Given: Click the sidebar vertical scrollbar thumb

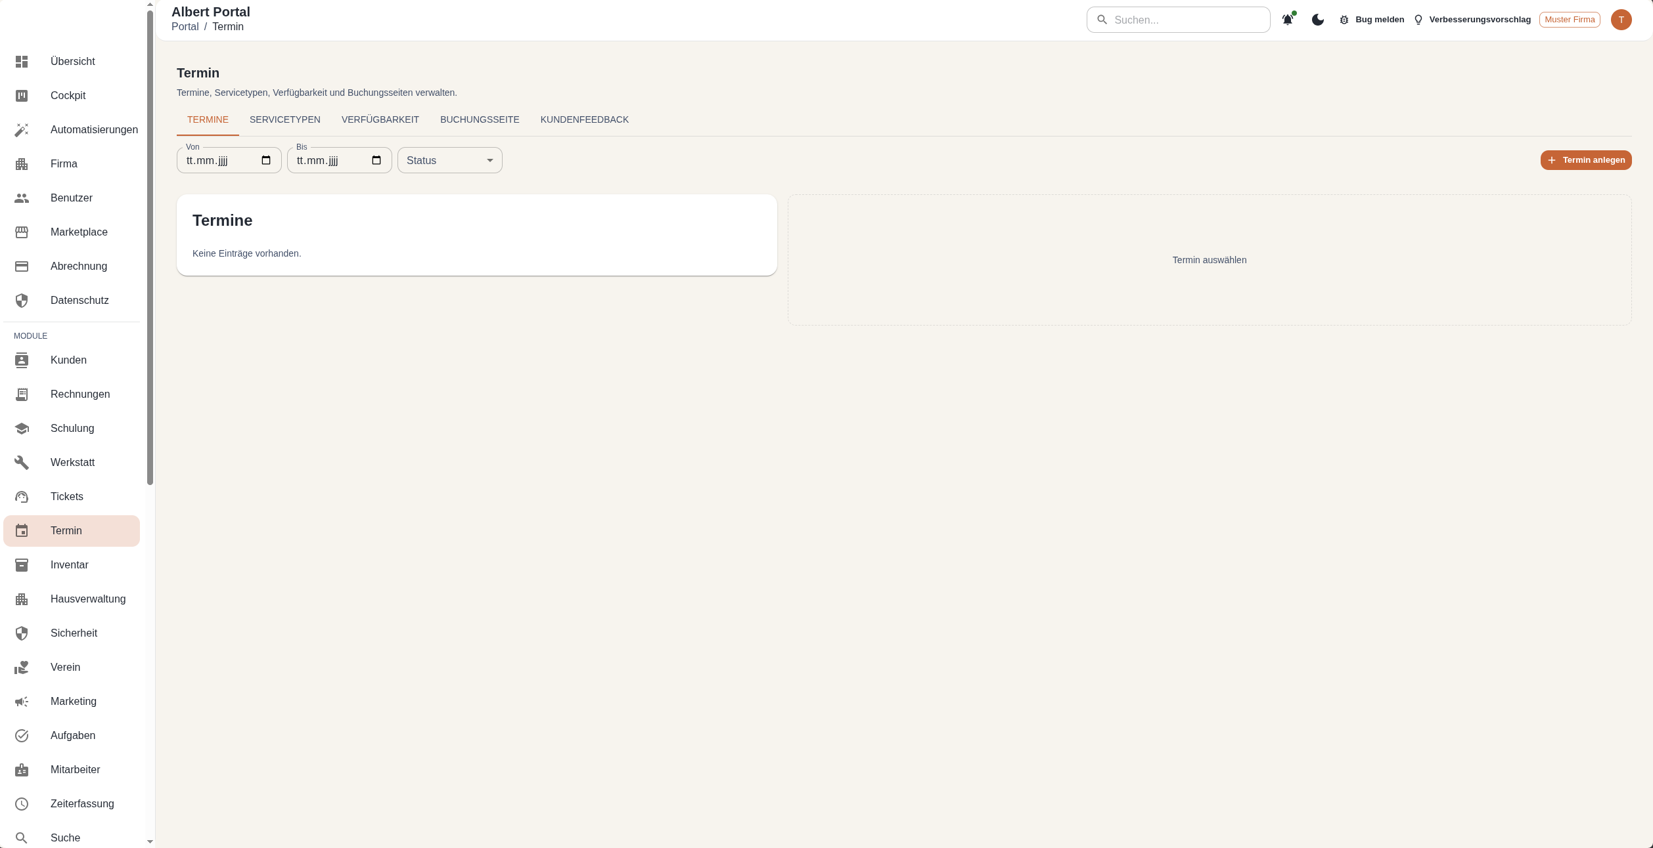Looking at the screenshot, I should (150, 248).
